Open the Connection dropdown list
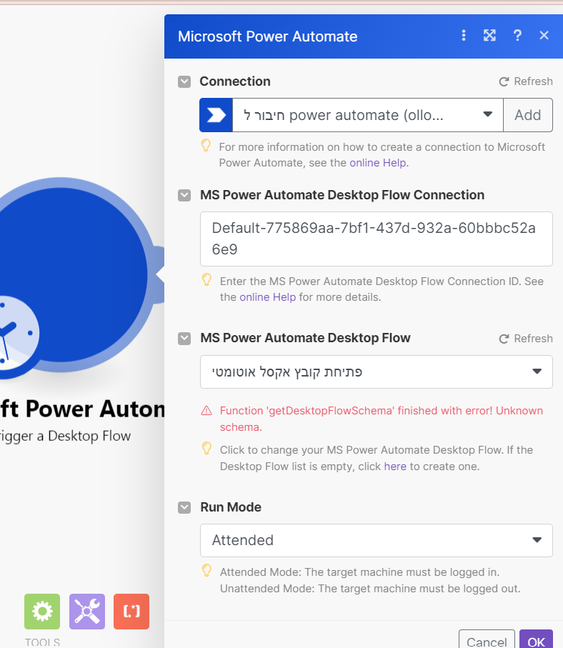Viewport: 563px width, 648px height. tap(368, 115)
